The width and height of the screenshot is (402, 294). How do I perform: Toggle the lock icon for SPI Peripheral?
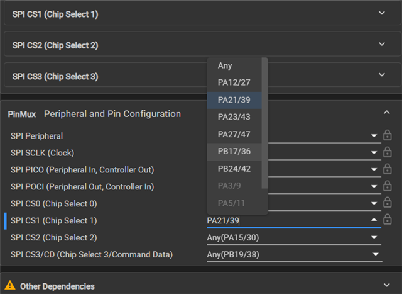[x=387, y=135]
